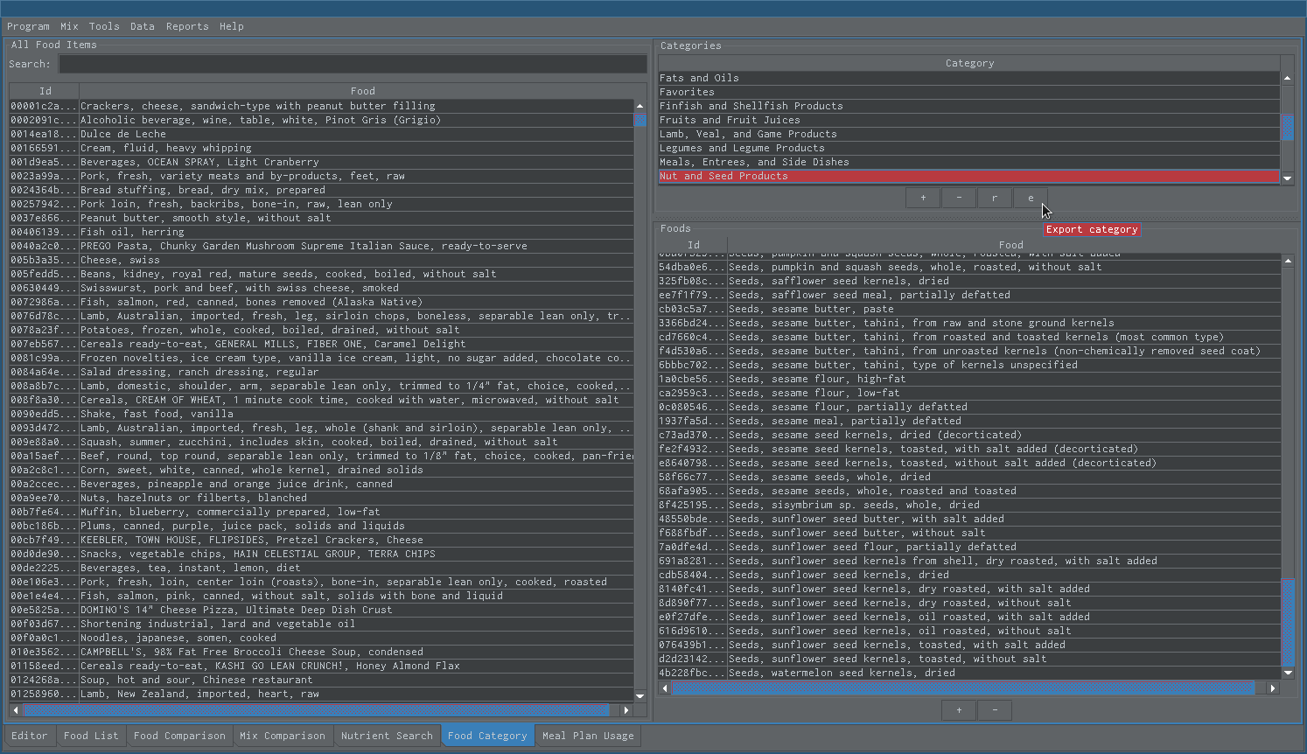Select Seeds, sunflower seed butter, without salt
The image size is (1307, 754).
click(x=969, y=533)
